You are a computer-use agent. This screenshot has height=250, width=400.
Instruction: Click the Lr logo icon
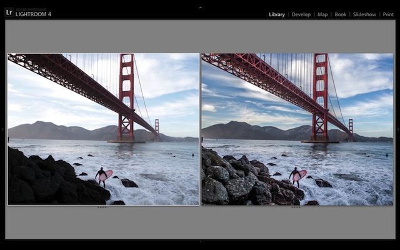(9, 12)
